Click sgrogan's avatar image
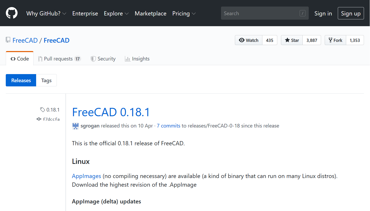The image size is (370, 211). [x=75, y=126]
